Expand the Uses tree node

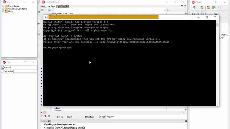(3, 11)
